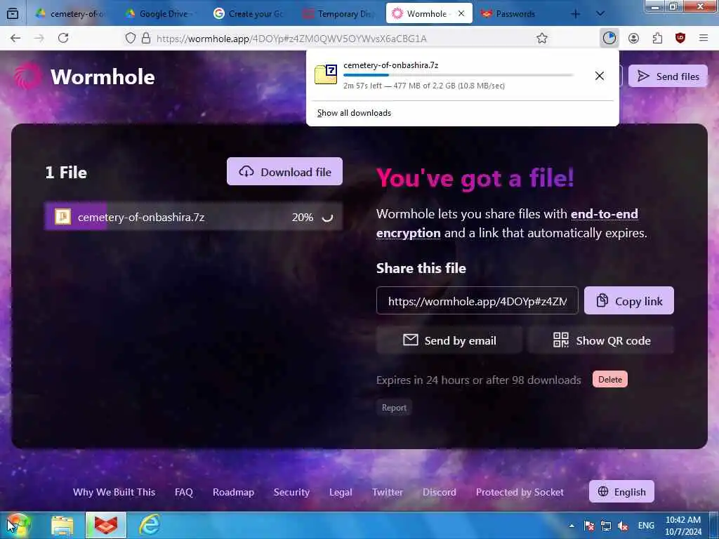
Task: Click Show QR code
Action: tap(601, 340)
